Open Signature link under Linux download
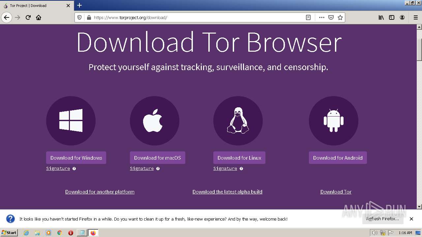Viewport: 422px width, 237px height. (225, 168)
